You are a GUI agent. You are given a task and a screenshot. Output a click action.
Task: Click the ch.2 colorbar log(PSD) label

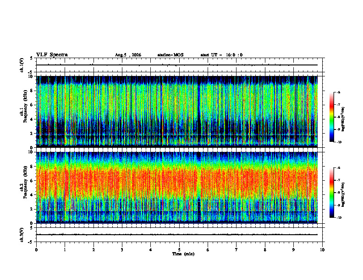point(343,195)
